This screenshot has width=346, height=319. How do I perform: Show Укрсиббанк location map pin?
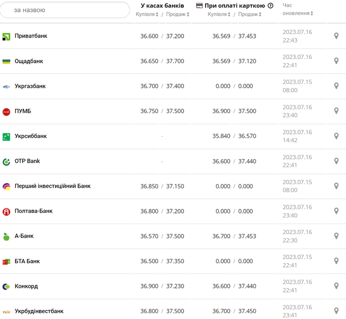pyautogui.click(x=336, y=136)
